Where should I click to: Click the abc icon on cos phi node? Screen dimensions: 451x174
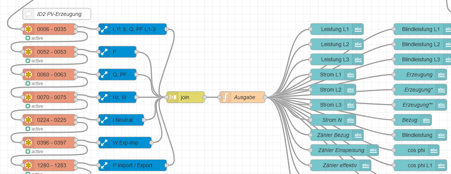(x=434, y=150)
